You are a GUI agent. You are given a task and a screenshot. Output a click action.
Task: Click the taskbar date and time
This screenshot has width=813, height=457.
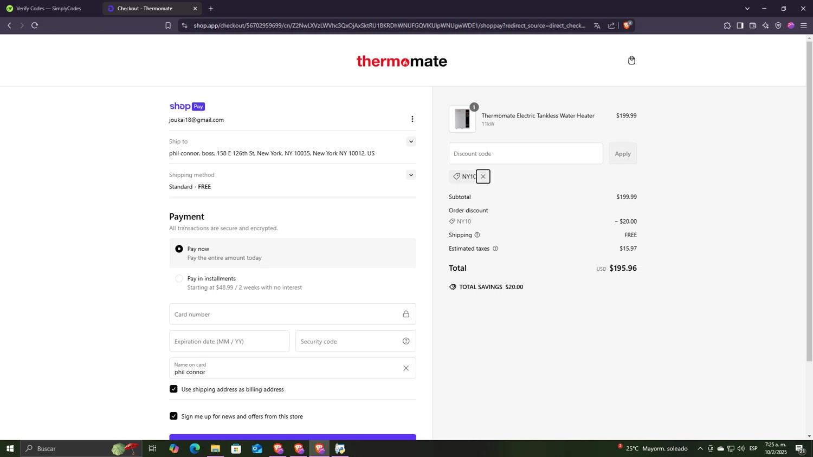[776, 448]
